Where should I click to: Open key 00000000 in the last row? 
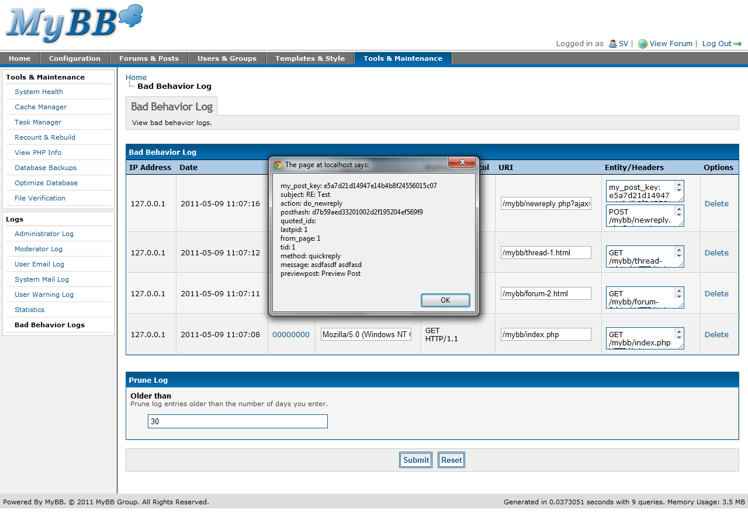(291, 335)
